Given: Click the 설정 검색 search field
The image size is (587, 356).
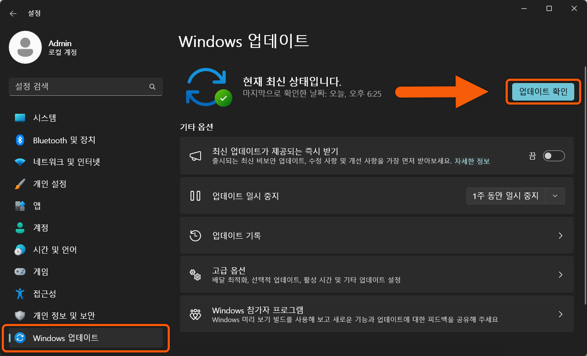Looking at the screenshot, I should (x=86, y=87).
